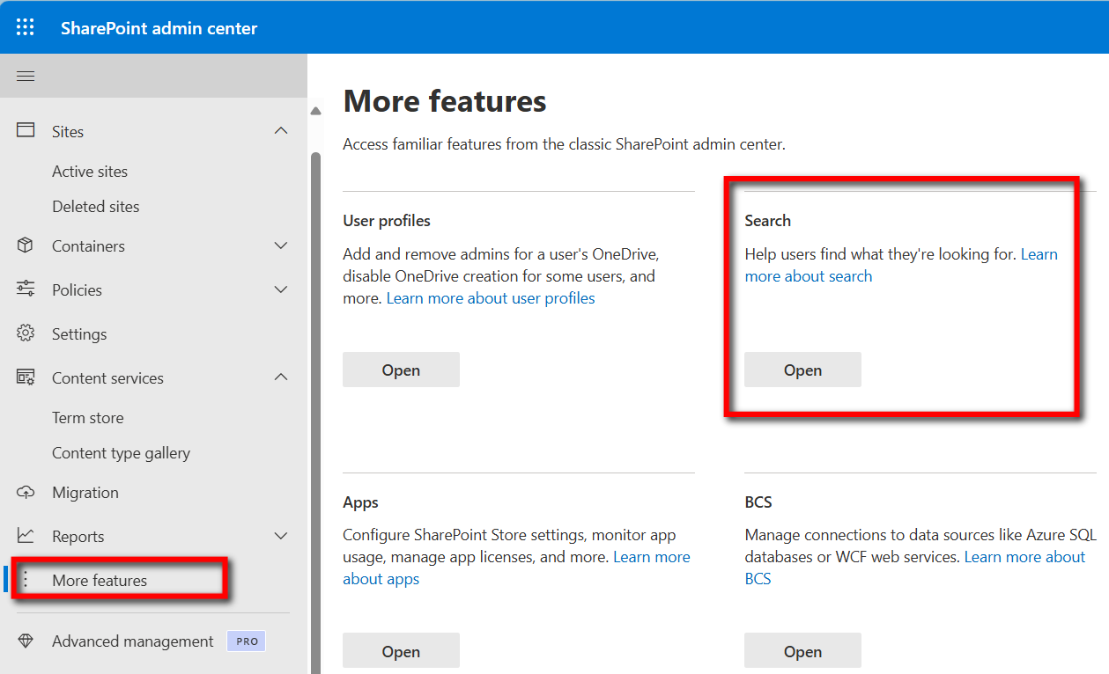Image resolution: width=1109 pixels, height=674 pixels.
Task: Open the Search feature with its button
Action: 802,370
